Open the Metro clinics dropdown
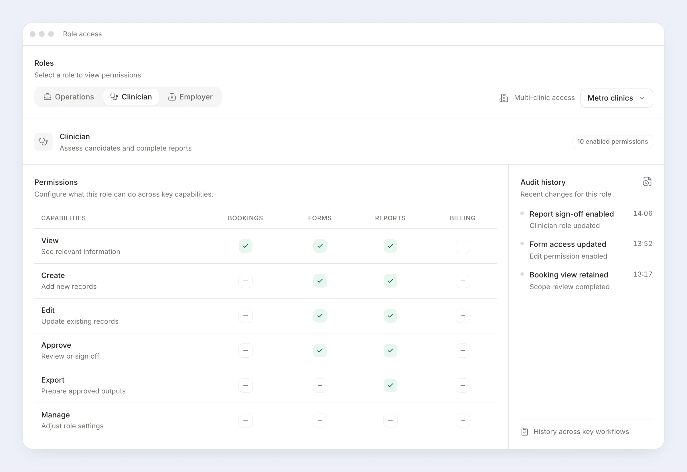Screen dimensions: 687x472 pyautogui.click(x=617, y=98)
